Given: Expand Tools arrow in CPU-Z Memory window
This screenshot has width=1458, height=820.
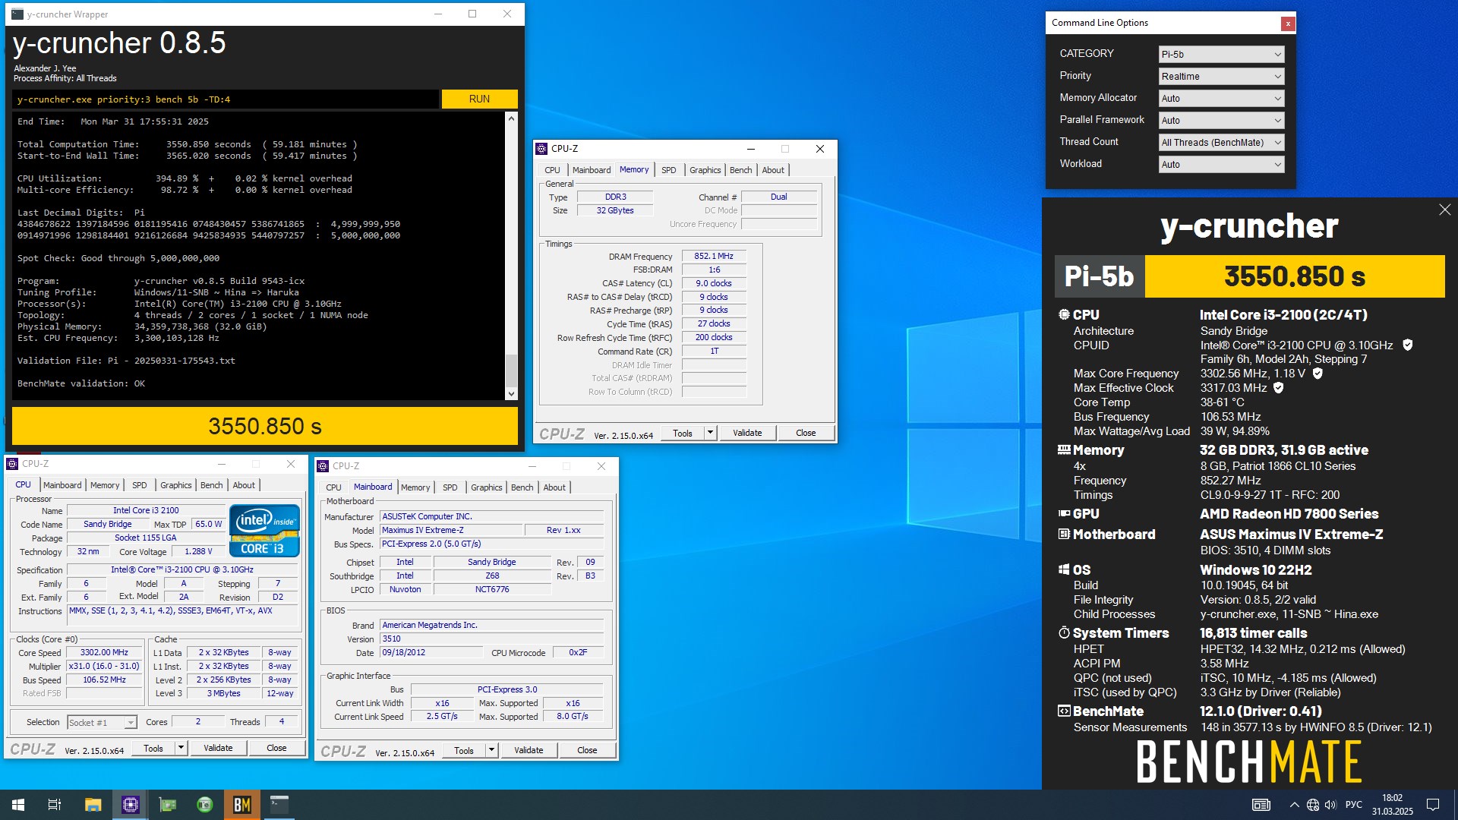Looking at the screenshot, I should [x=711, y=433].
